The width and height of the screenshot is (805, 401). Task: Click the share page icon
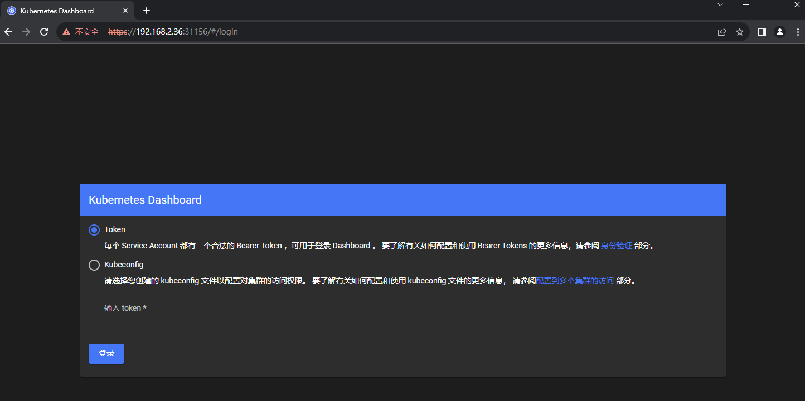(722, 32)
